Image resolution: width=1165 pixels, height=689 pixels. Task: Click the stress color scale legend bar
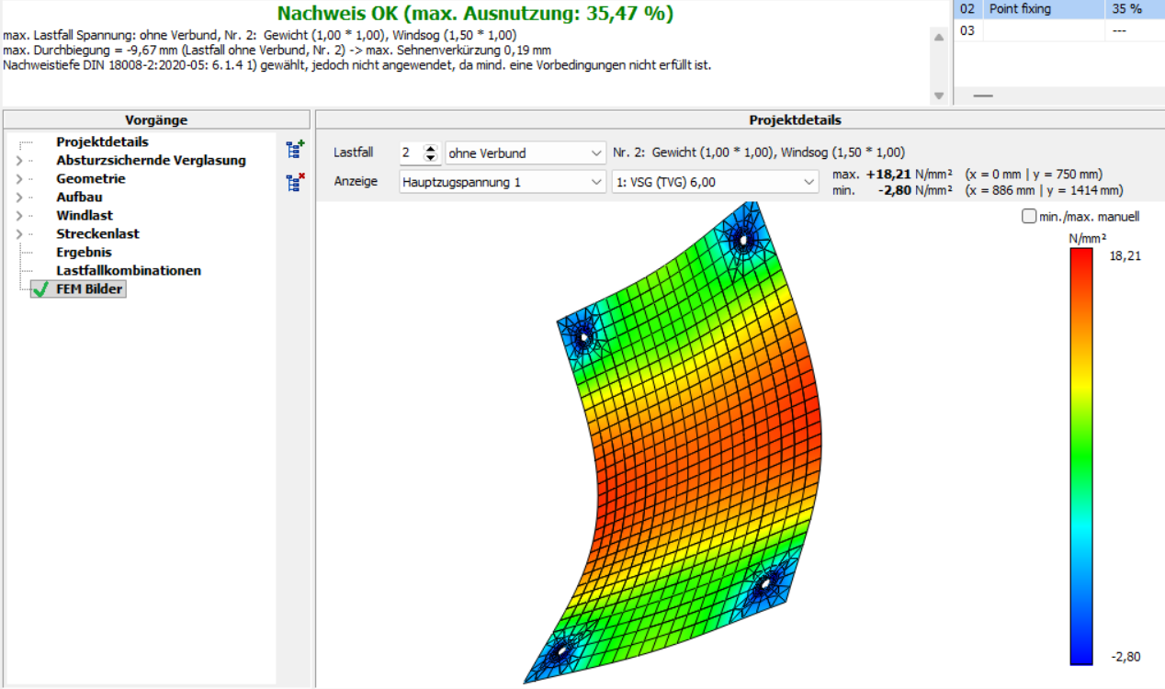[x=1081, y=457]
